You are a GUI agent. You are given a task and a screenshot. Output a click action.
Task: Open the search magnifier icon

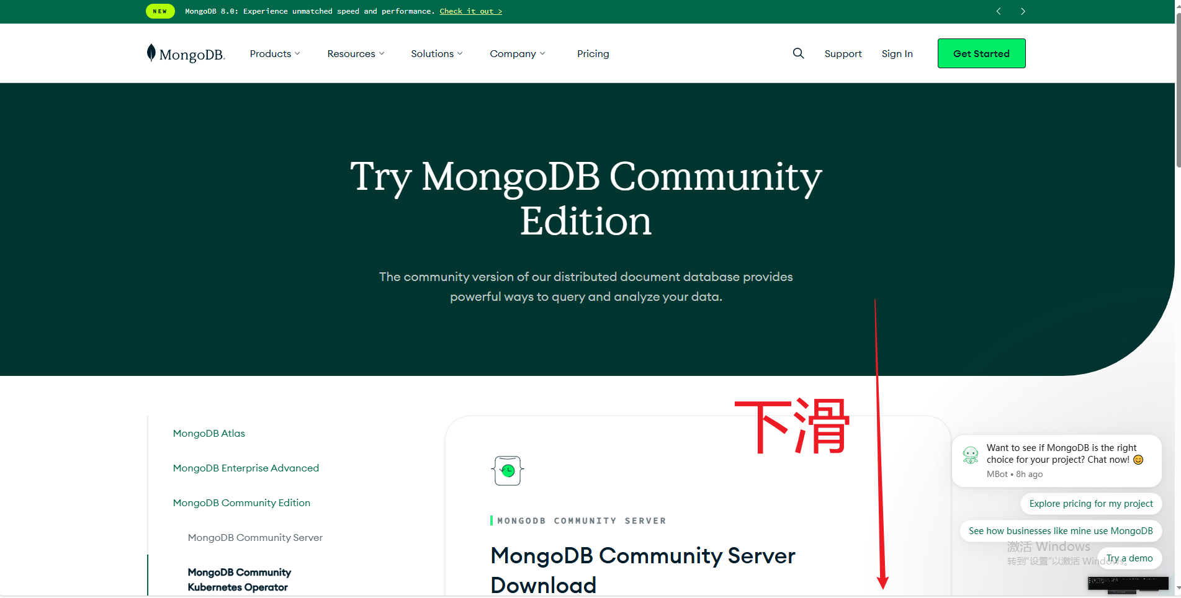(x=798, y=53)
